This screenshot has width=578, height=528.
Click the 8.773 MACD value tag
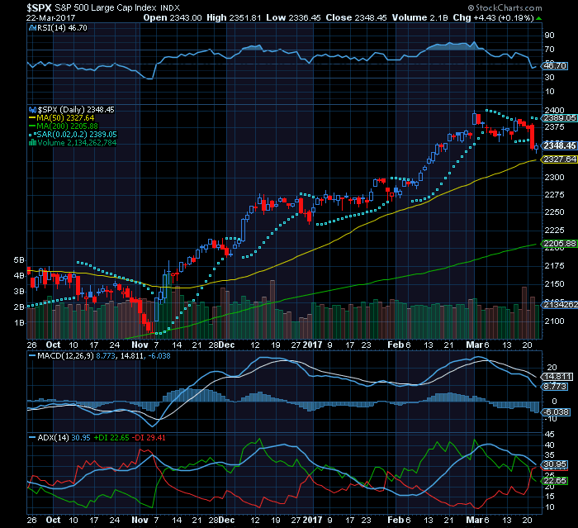point(555,387)
